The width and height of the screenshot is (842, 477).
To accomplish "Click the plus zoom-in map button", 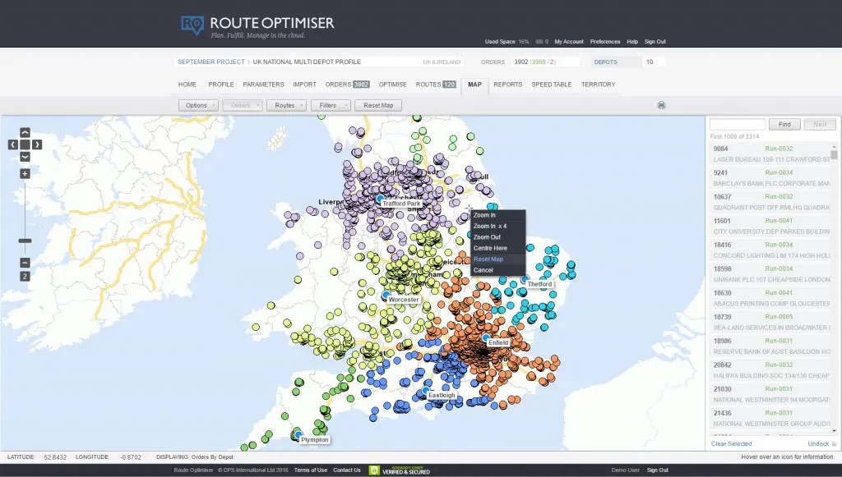I will coord(25,174).
